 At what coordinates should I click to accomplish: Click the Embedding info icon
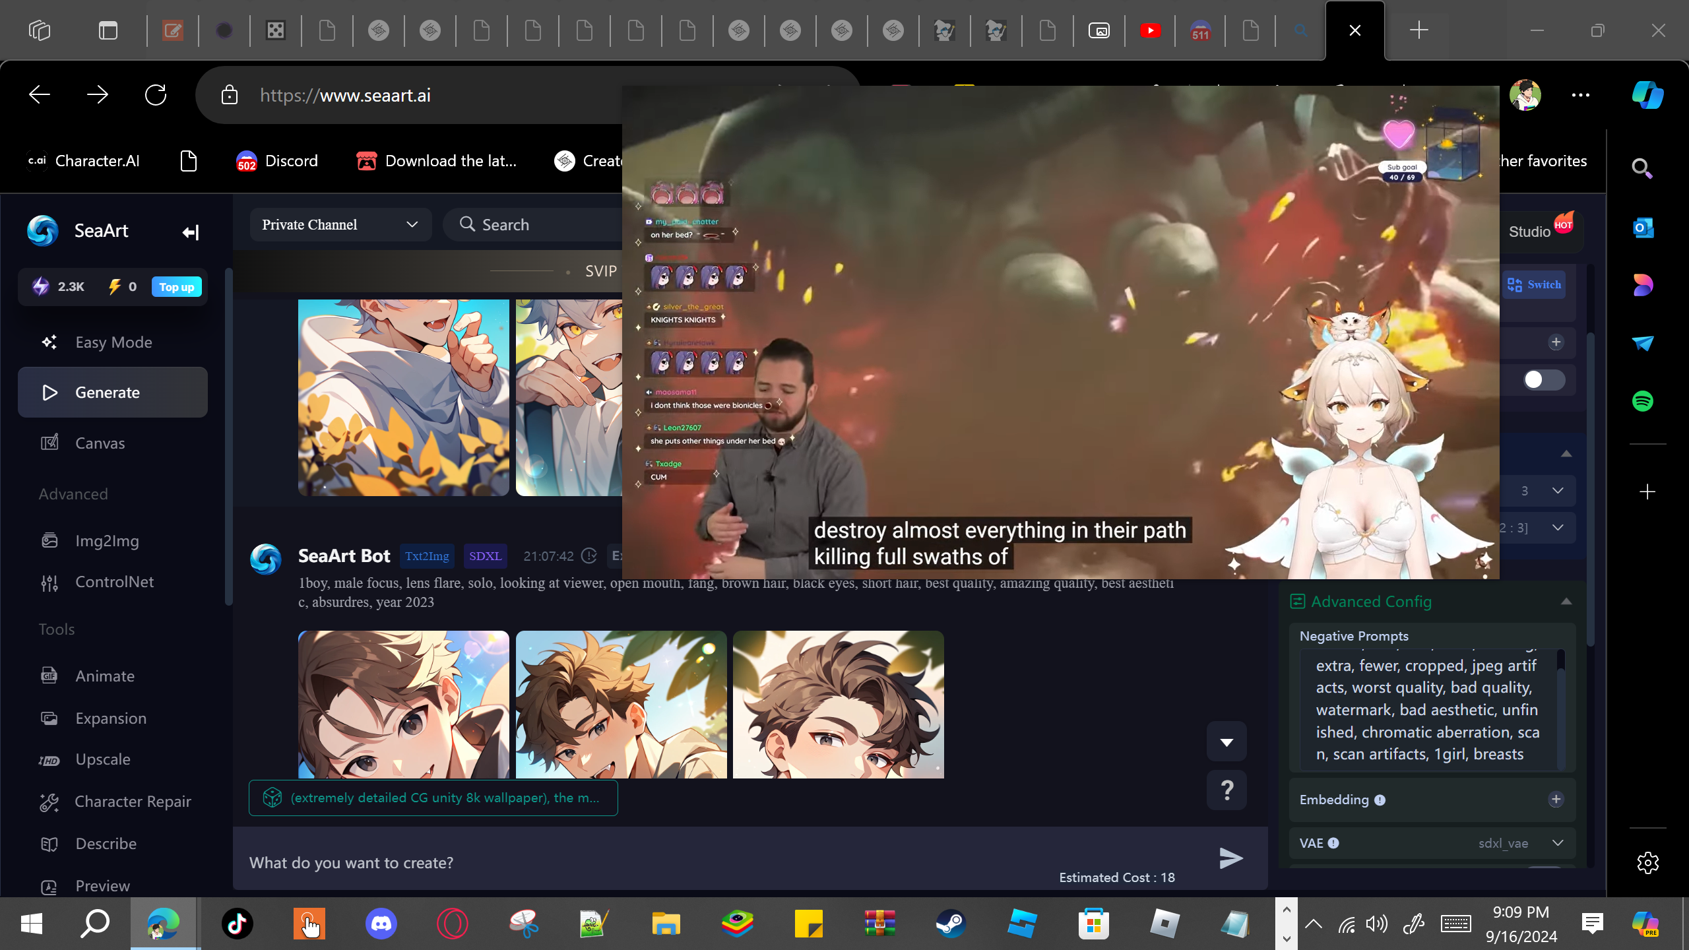[1380, 800]
